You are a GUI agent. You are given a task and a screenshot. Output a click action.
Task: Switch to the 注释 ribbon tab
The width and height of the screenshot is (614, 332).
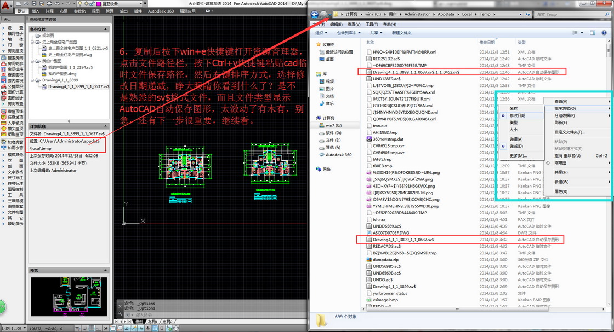point(50,11)
